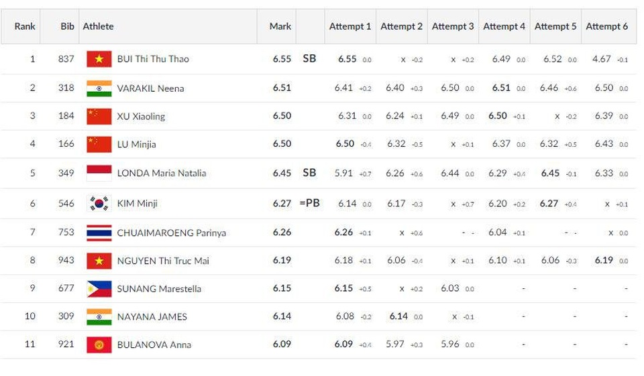Click Indonesia flag next to LONDA Maria Natalia

(99, 173)
